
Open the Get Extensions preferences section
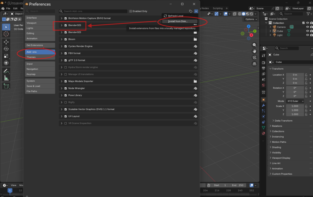click(x=40, y=45)
